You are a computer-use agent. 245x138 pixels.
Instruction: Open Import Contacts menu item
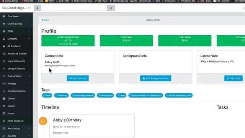[16, 61]
